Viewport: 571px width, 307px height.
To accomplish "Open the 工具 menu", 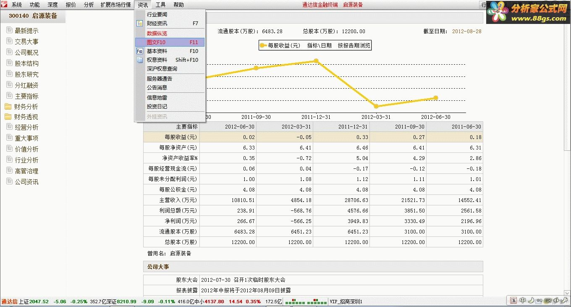I will click(x=160, y=5).
